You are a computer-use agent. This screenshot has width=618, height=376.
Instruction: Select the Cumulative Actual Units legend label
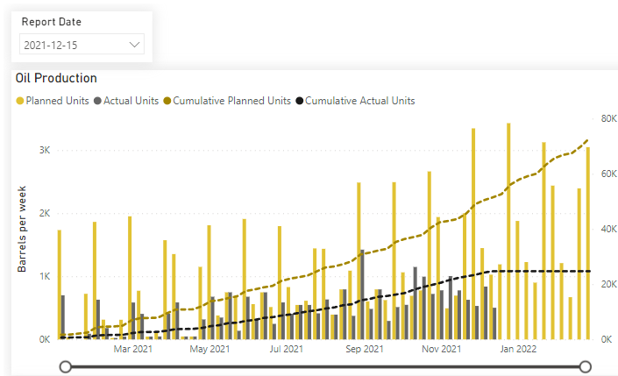pos(359,101)
